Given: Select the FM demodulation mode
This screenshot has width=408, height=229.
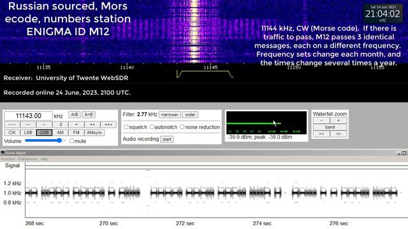Looking at the screenshot, I should (x=76, y=132).
